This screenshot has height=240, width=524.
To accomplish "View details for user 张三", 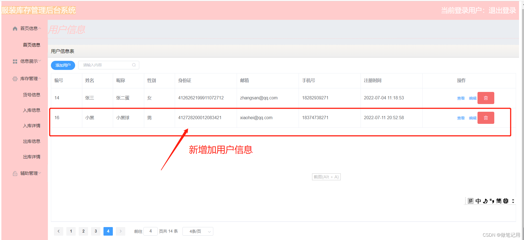I will [x=461, y=98].
